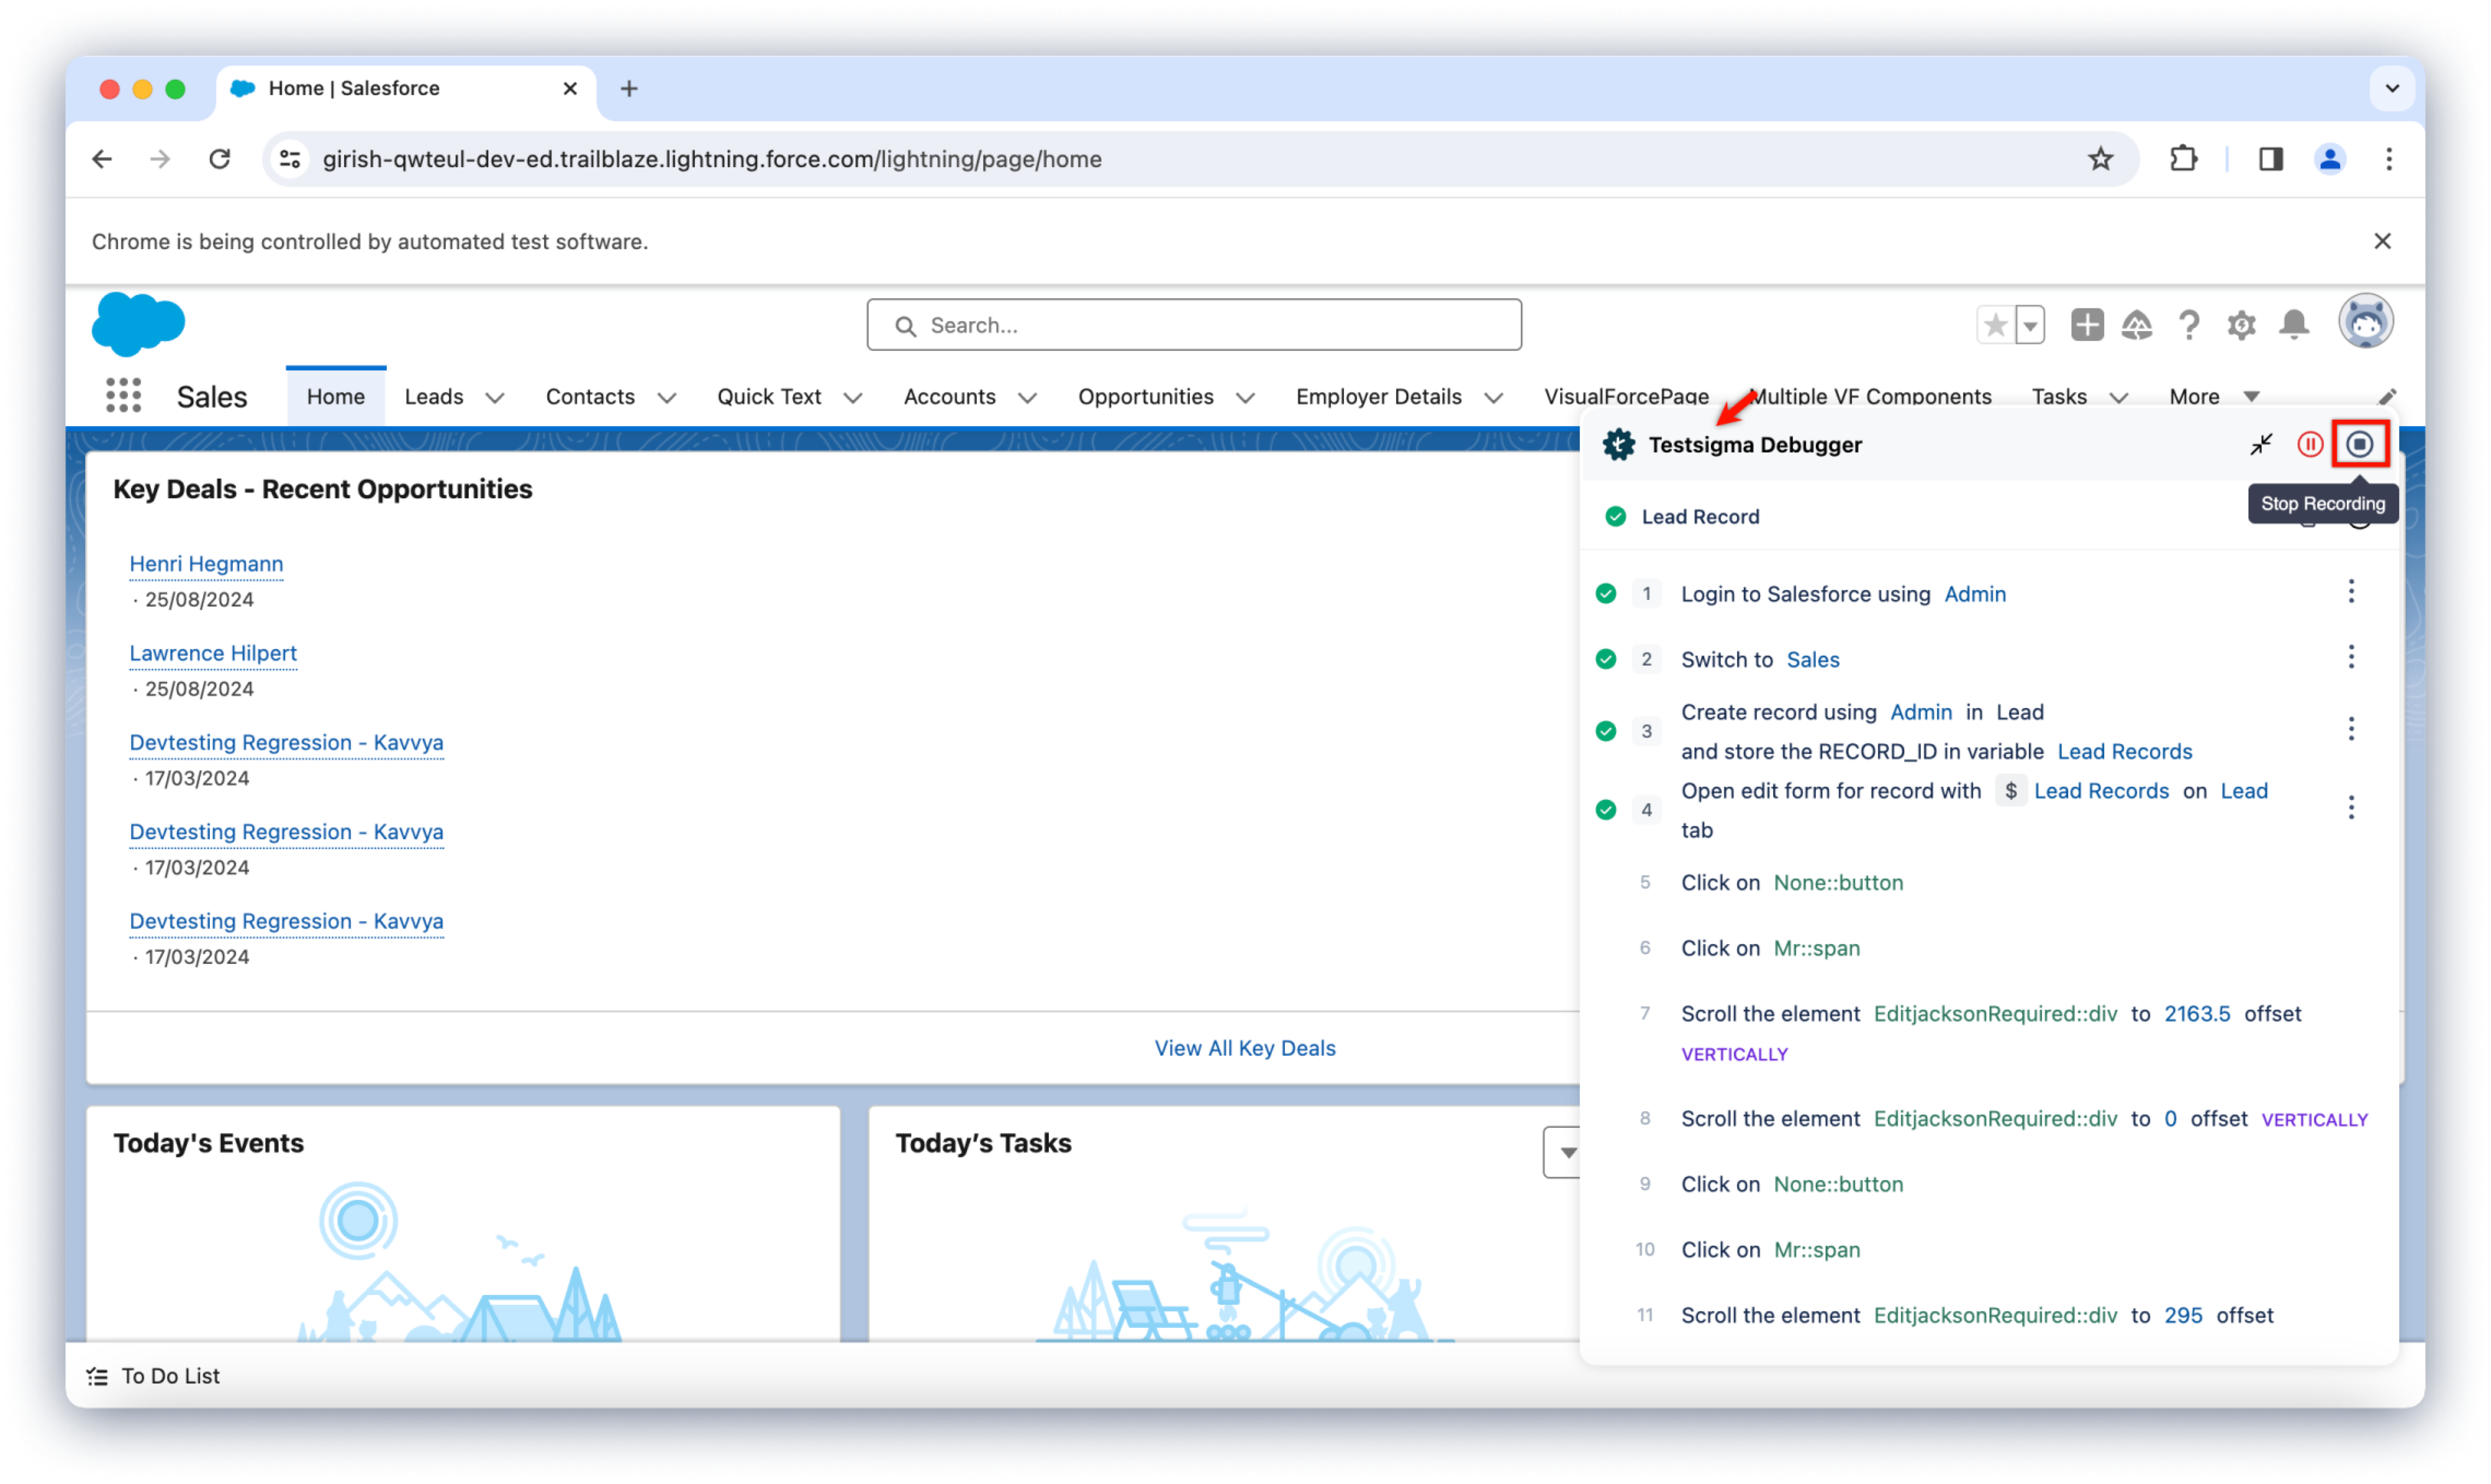Viewport: 2491px width, 1484px height.
Task: Click the 295 offset value in step 11
Action: click(2182, 1316)
